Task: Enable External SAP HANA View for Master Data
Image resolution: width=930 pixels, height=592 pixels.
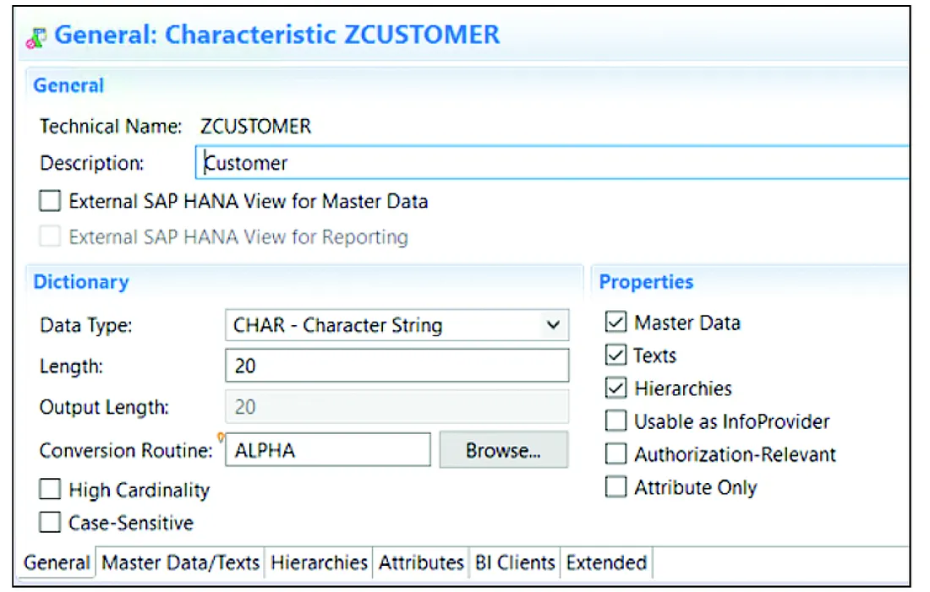Action: pyautogui.click(x=51, y=202)
